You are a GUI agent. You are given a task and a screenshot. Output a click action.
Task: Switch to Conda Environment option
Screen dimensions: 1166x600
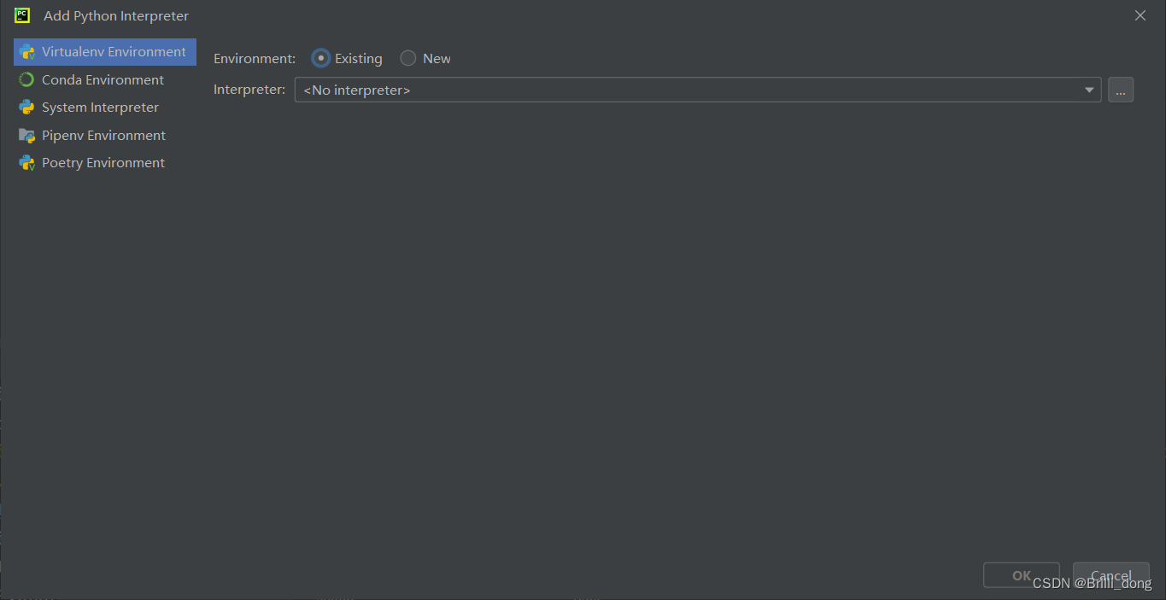click(105, 79)
